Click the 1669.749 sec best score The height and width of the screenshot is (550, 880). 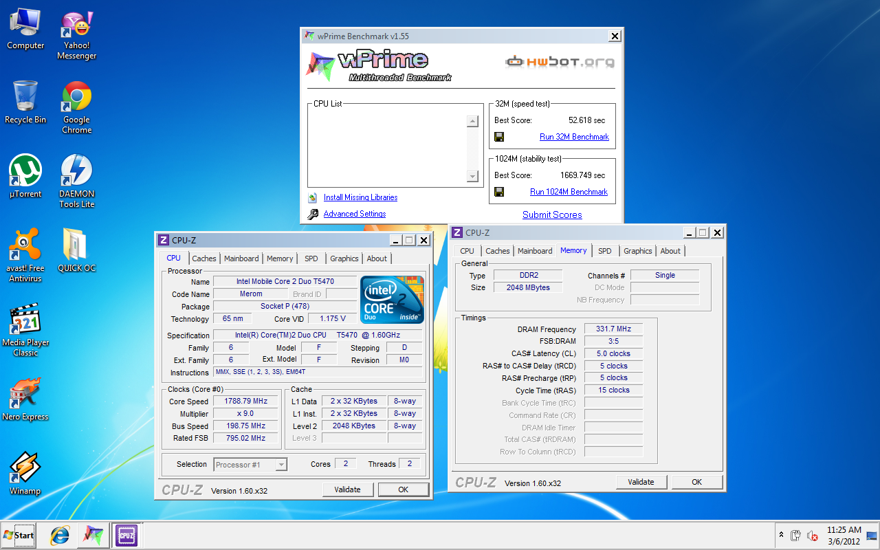(582, 175)
